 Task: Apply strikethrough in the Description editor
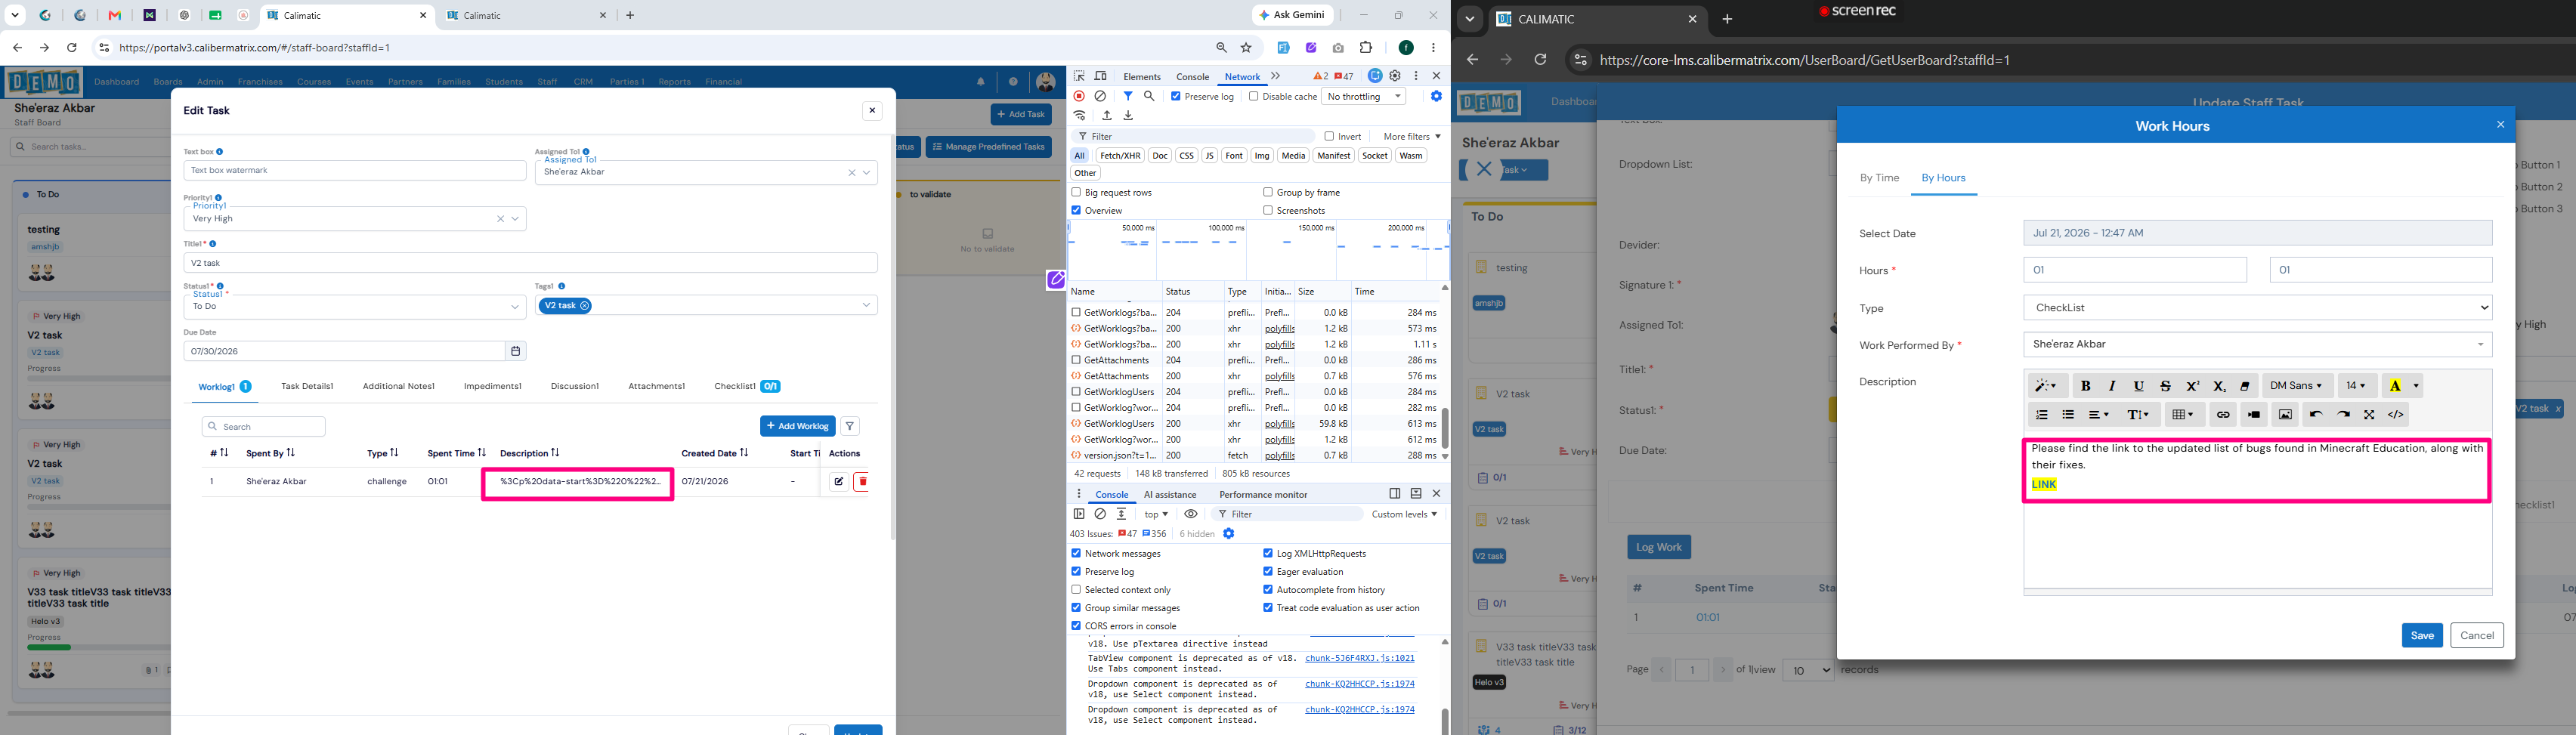(x=2165, y=386)
